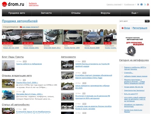Viewport: 152px width, 114px height.
Task: Click the 'Регистрация' link
Action: (140, 28)
